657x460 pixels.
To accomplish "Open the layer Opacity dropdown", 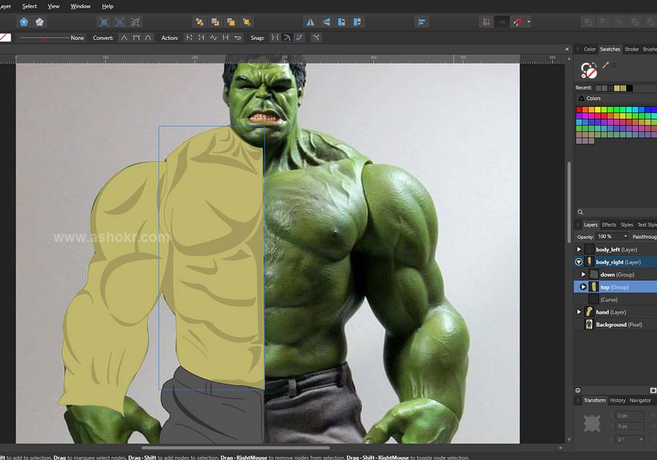I will [625, 236].
